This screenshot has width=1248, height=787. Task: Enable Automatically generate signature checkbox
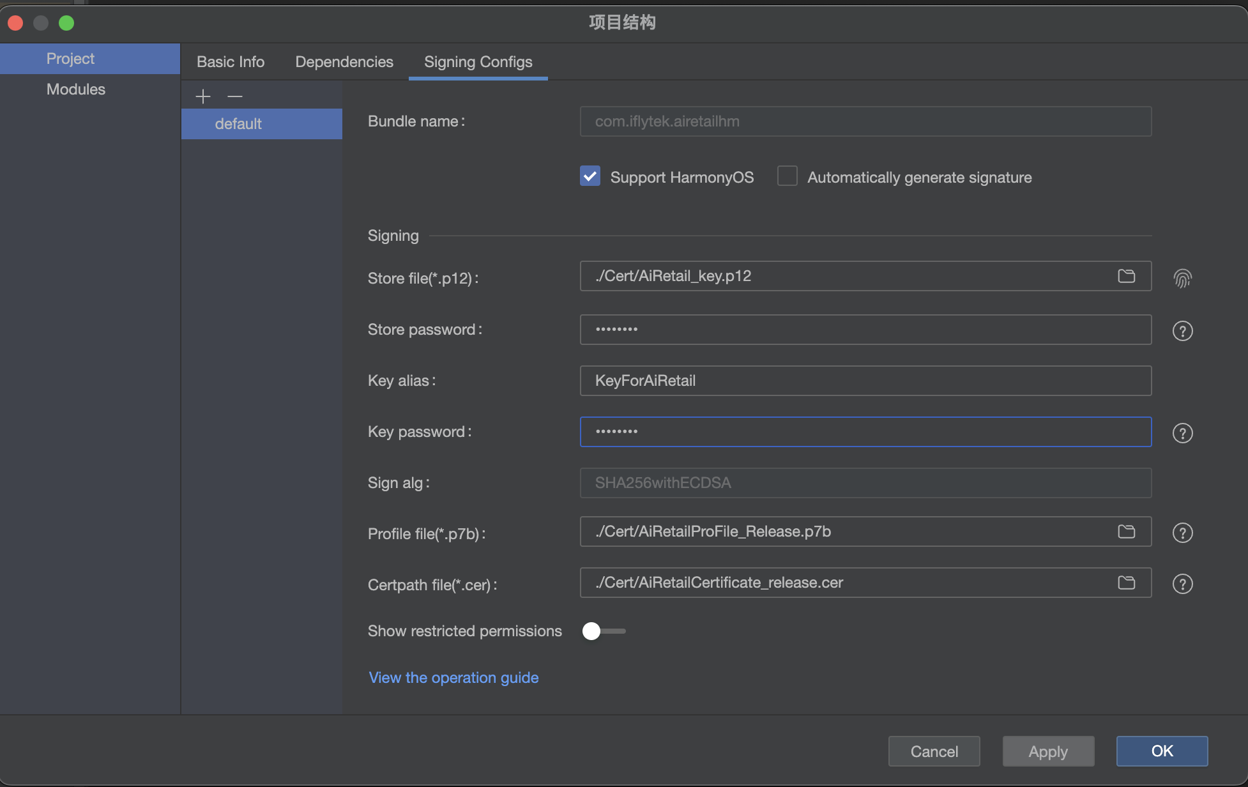coord(788,176)
